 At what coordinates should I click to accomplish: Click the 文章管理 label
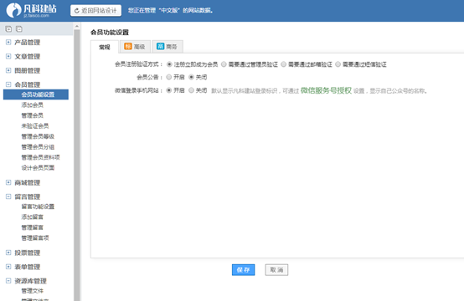(28, 56)
